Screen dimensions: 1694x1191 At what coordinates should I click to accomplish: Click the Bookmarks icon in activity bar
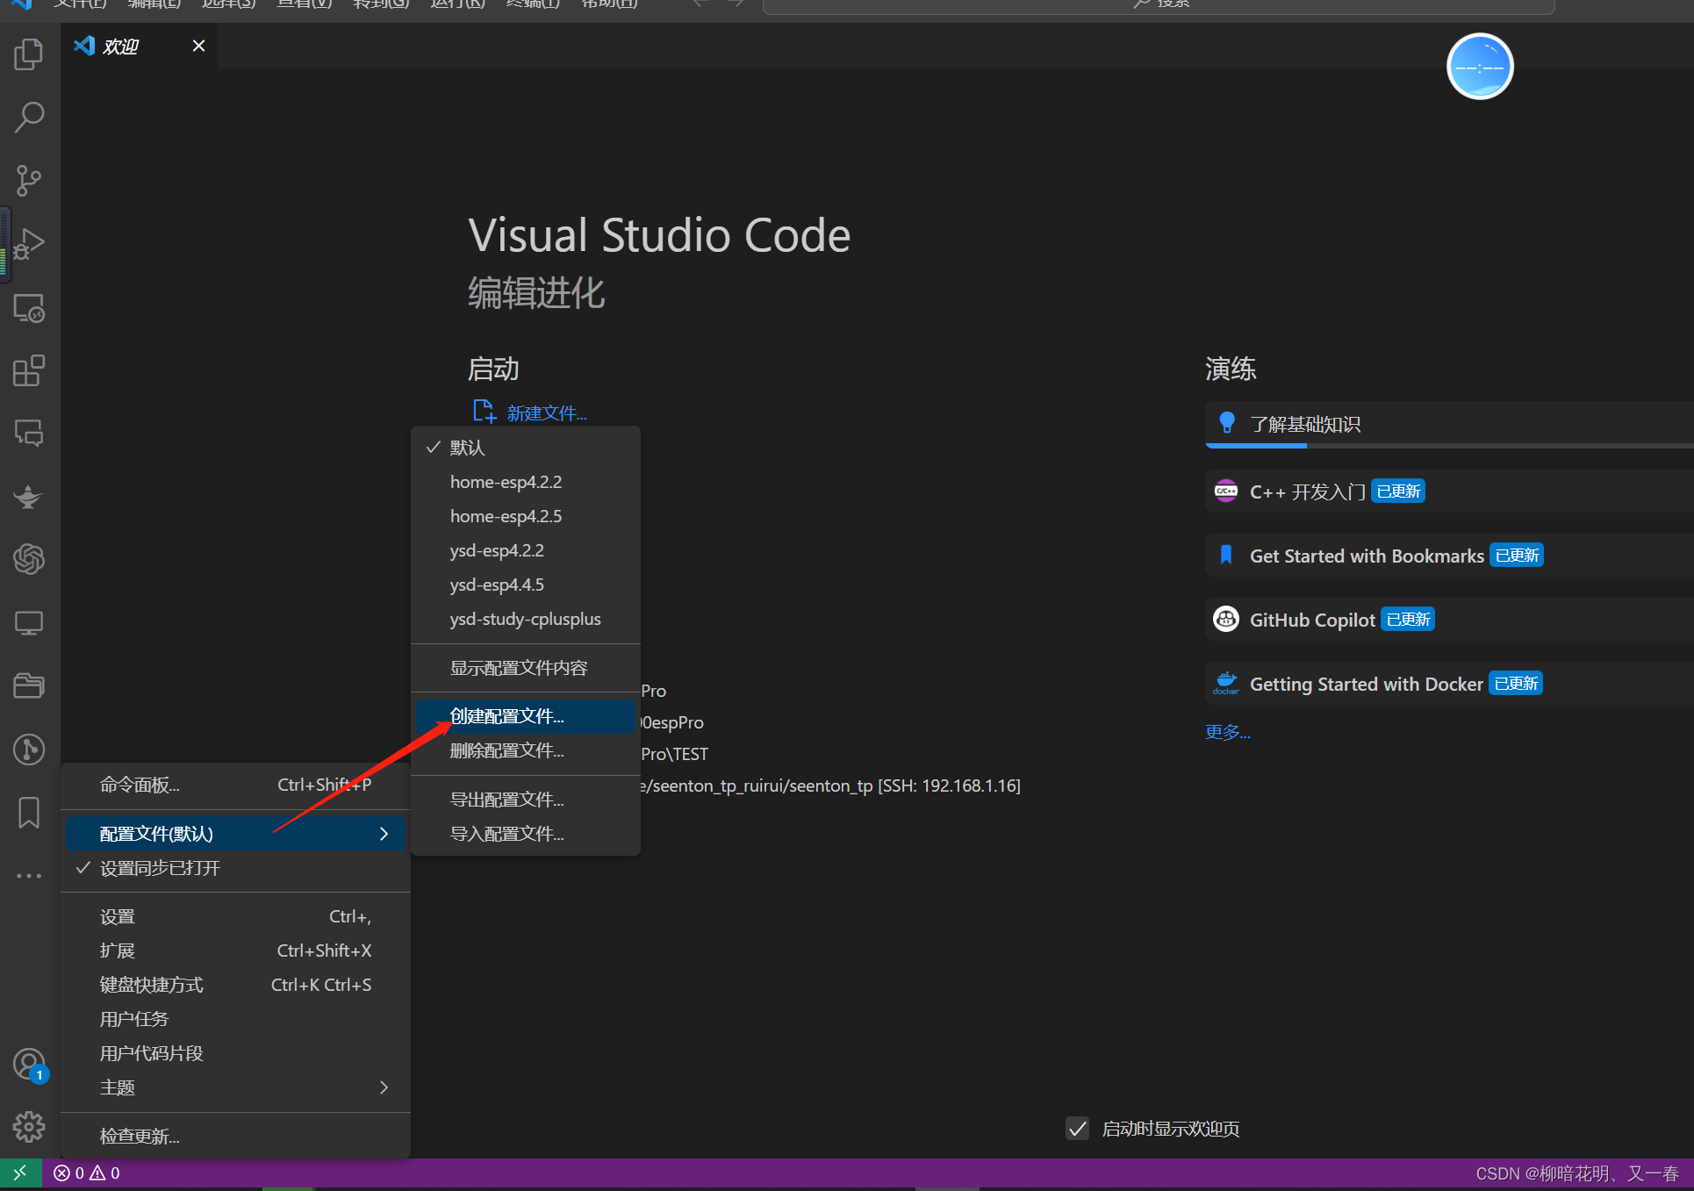pos(29,813)
